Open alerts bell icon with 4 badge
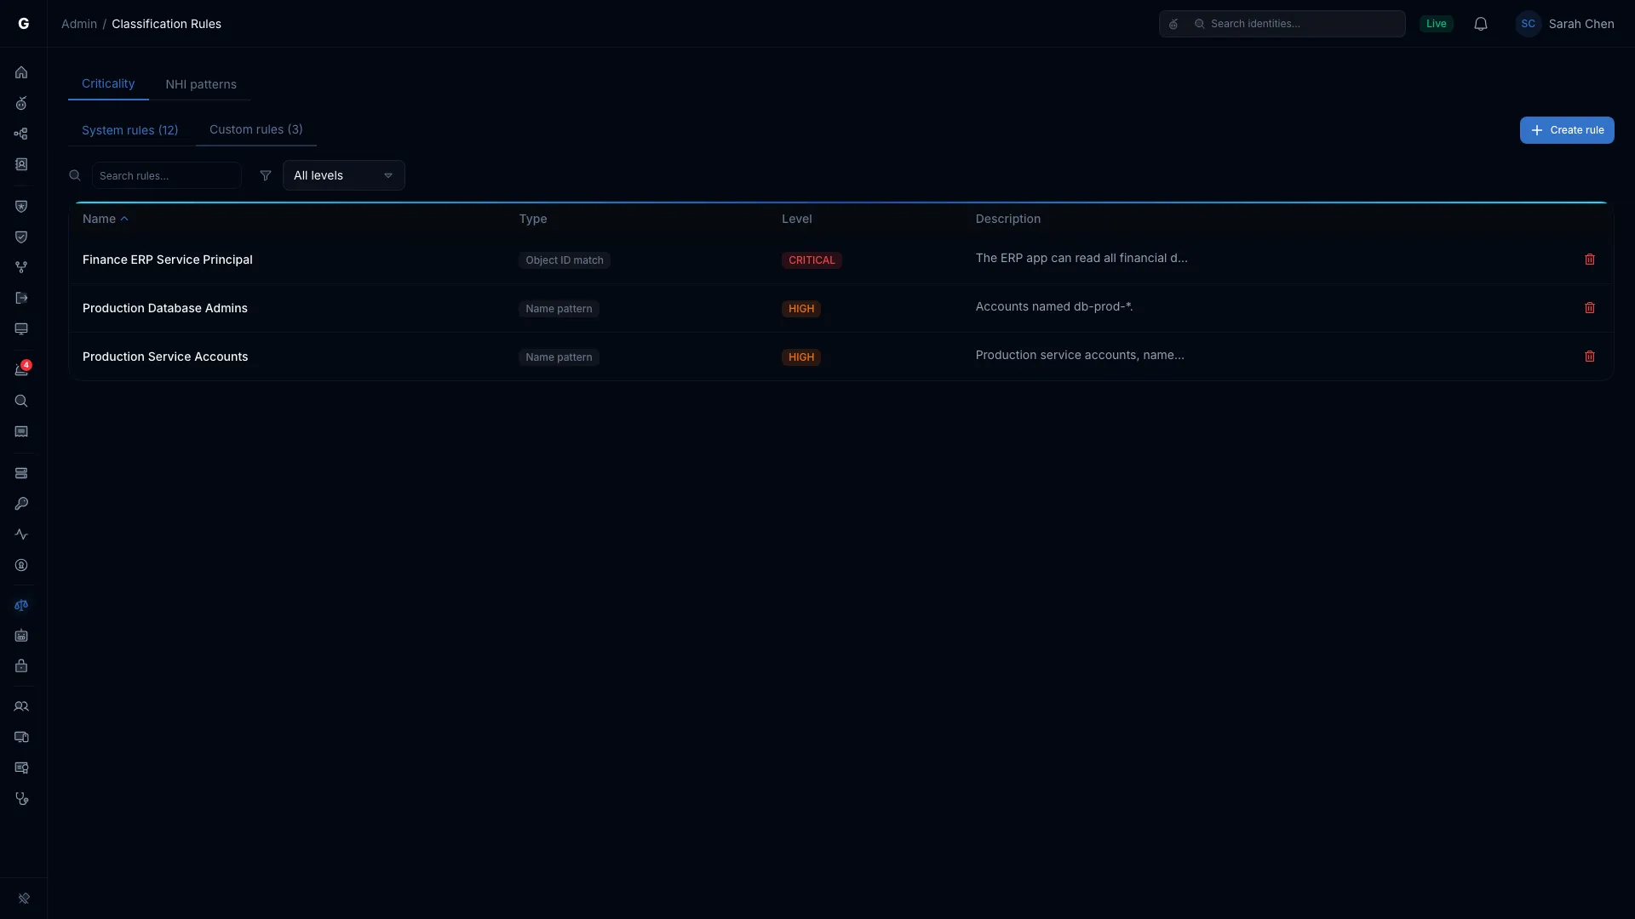1635x919 pixels. (21, 369)
